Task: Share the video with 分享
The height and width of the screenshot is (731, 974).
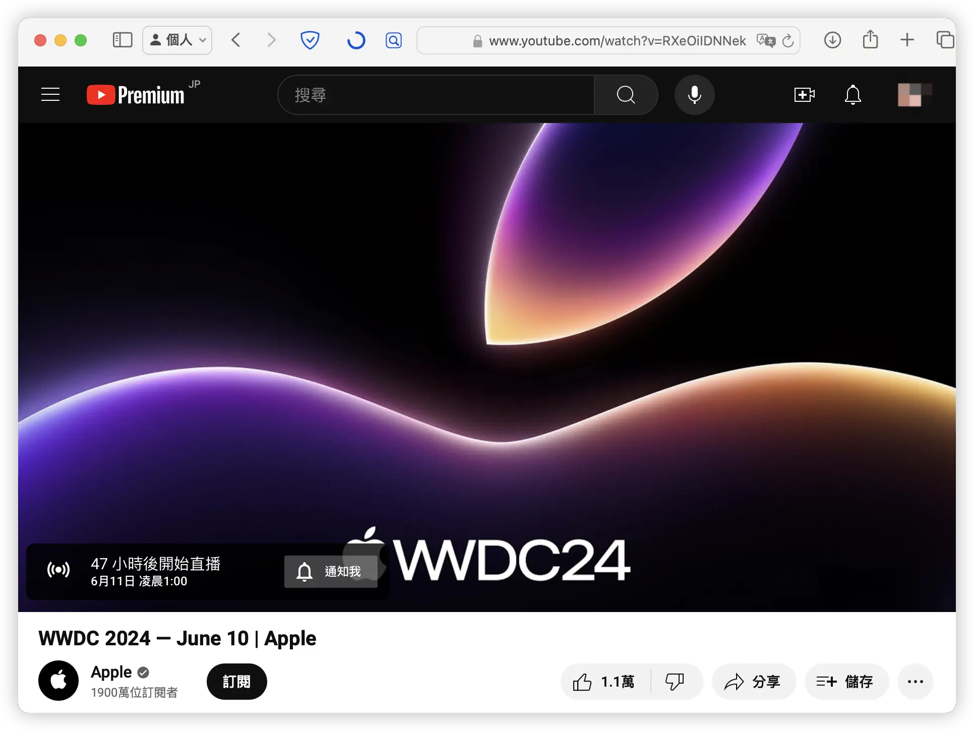Action: click(753, 682)
